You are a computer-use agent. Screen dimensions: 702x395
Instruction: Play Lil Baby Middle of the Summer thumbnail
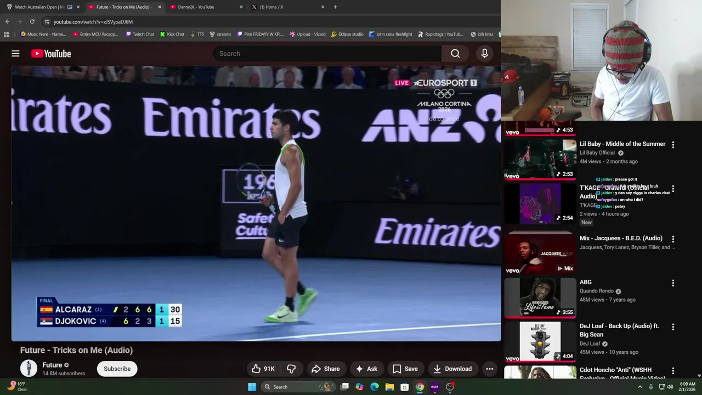pos(540,160)
